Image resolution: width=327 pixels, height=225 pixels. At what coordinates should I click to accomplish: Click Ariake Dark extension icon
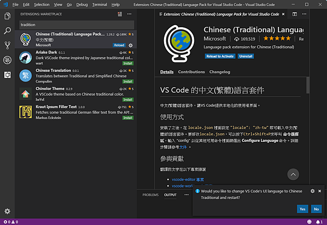(26, 58)
